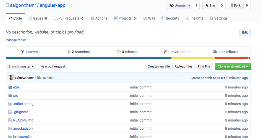The height and width of the screenshot is (138, 261).
Task: Open the .gitignore file
Action: [21, 112]
